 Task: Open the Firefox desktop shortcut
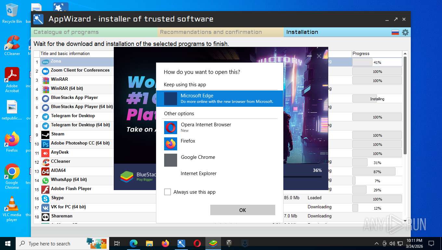(x=12, y=142)
